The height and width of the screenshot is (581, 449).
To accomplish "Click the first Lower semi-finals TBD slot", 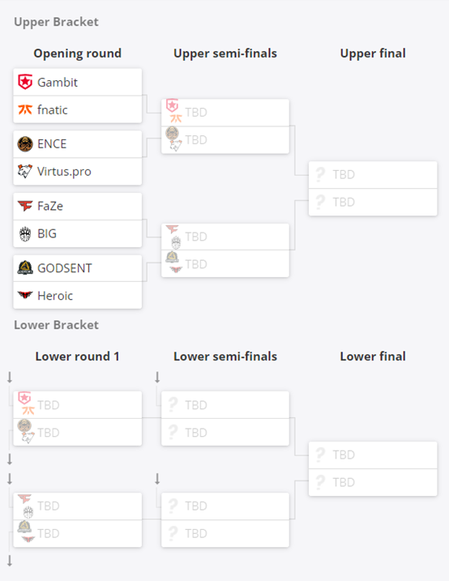I will [x=225, y=404].
